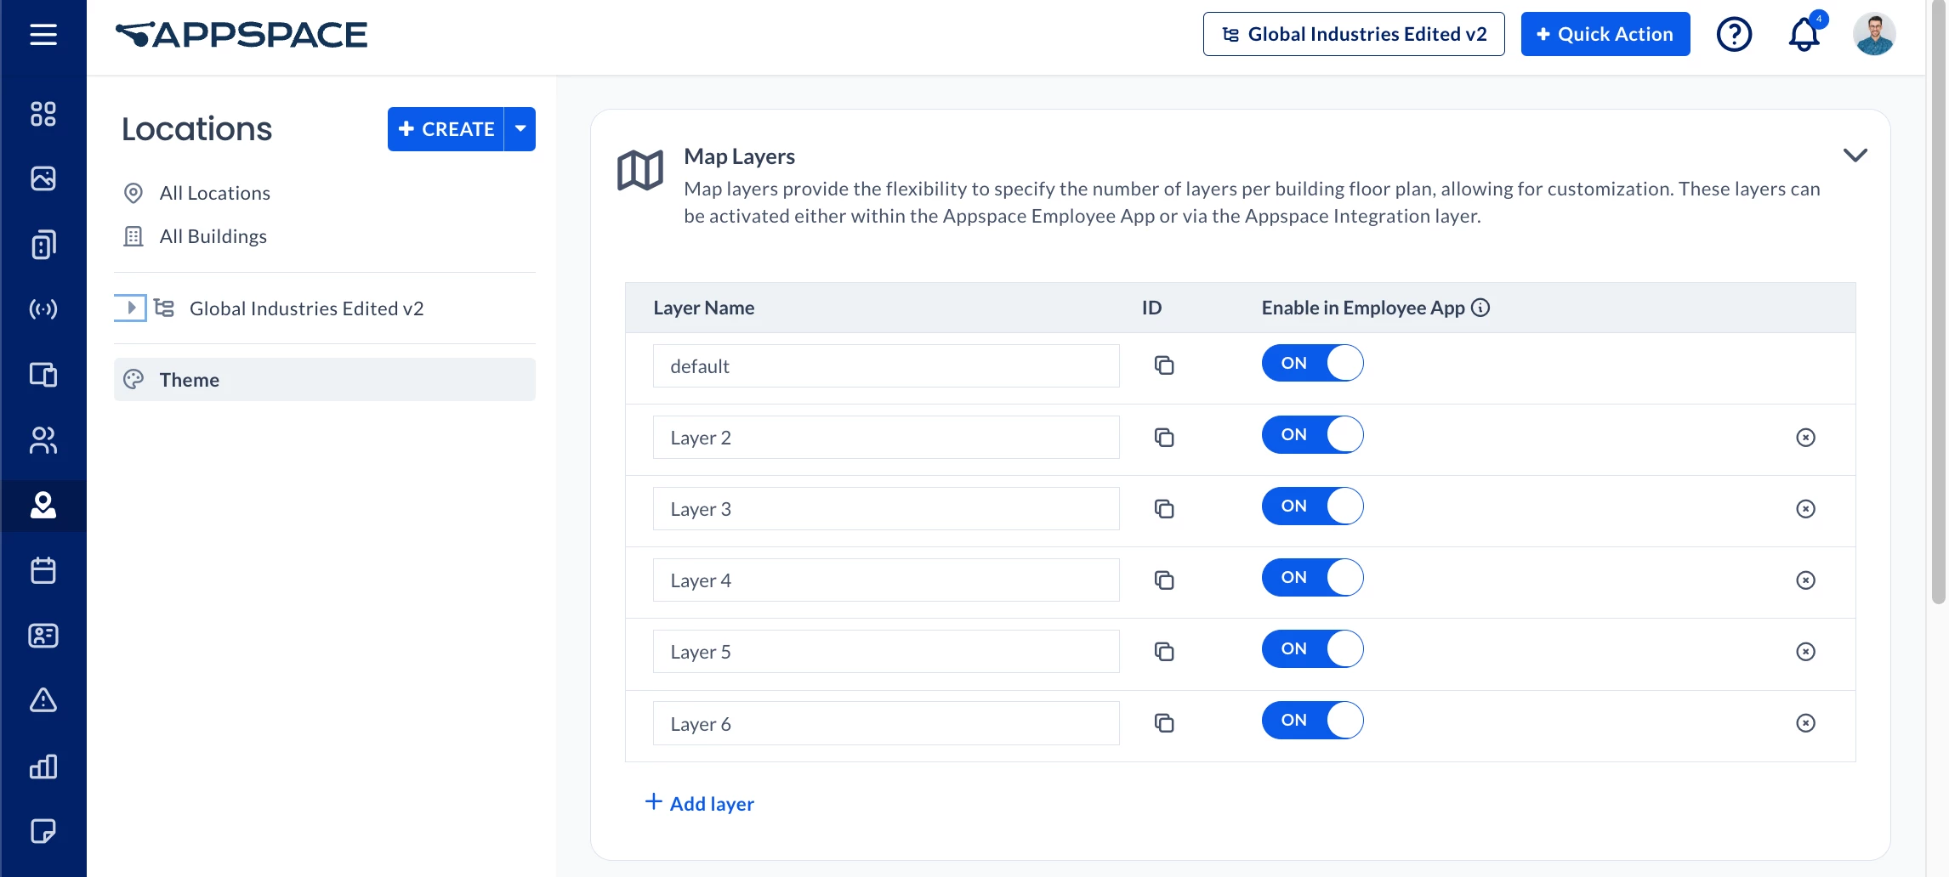Open the users sidebar icon

[x=43, y=440]
